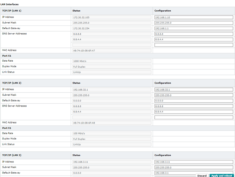Select LAN 3 status IP 192.168.3.11
The height and width of the screenshot is (177, 235).
[112, 162]
